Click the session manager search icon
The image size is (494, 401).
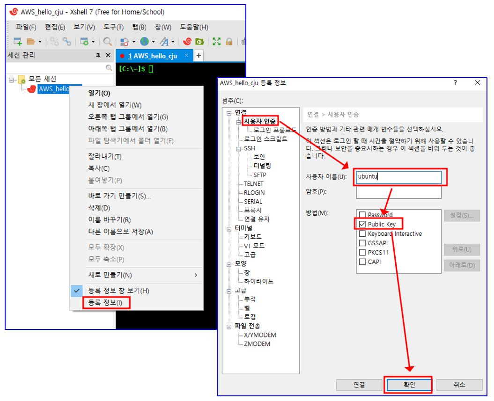[x=109, y=68]
